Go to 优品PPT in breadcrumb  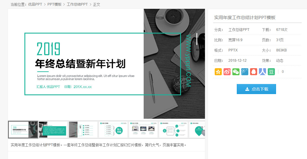[x=35, y=4]
